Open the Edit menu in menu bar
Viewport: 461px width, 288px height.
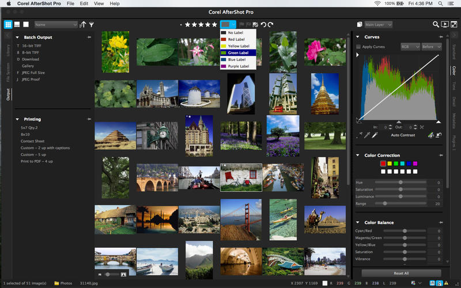tap(84, 3)
